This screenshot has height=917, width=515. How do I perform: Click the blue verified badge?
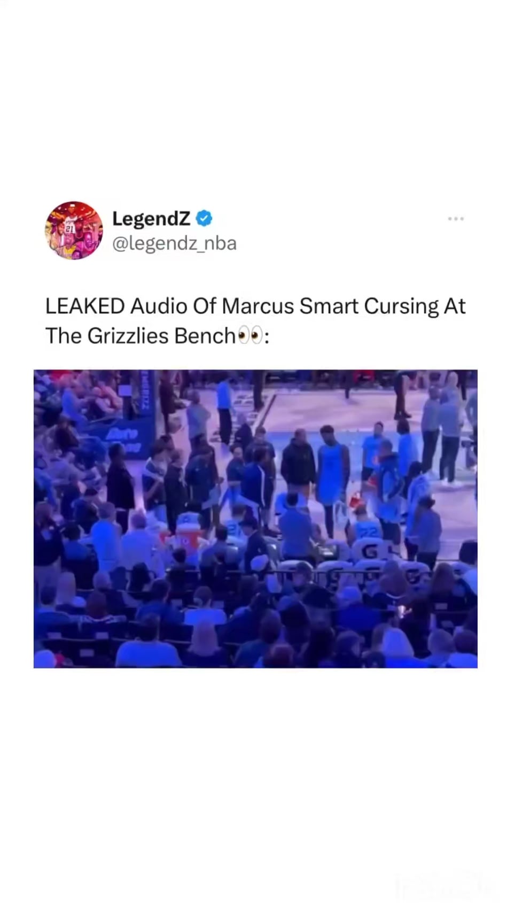click(x=204, y=218)
